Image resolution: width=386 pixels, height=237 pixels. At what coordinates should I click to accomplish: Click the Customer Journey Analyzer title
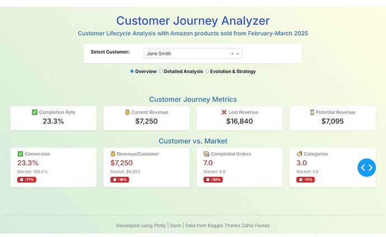click(193, 21)
